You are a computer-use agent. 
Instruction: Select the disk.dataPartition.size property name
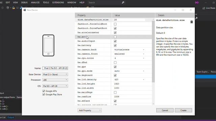click(x=93, y=20)
